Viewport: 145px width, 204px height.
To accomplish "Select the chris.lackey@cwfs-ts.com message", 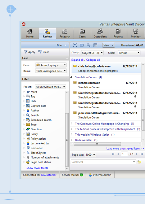I will coord(106,68).
